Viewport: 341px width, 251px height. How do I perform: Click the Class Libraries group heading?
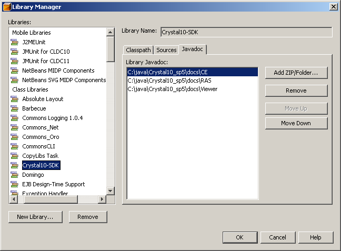tap(30, 89)
